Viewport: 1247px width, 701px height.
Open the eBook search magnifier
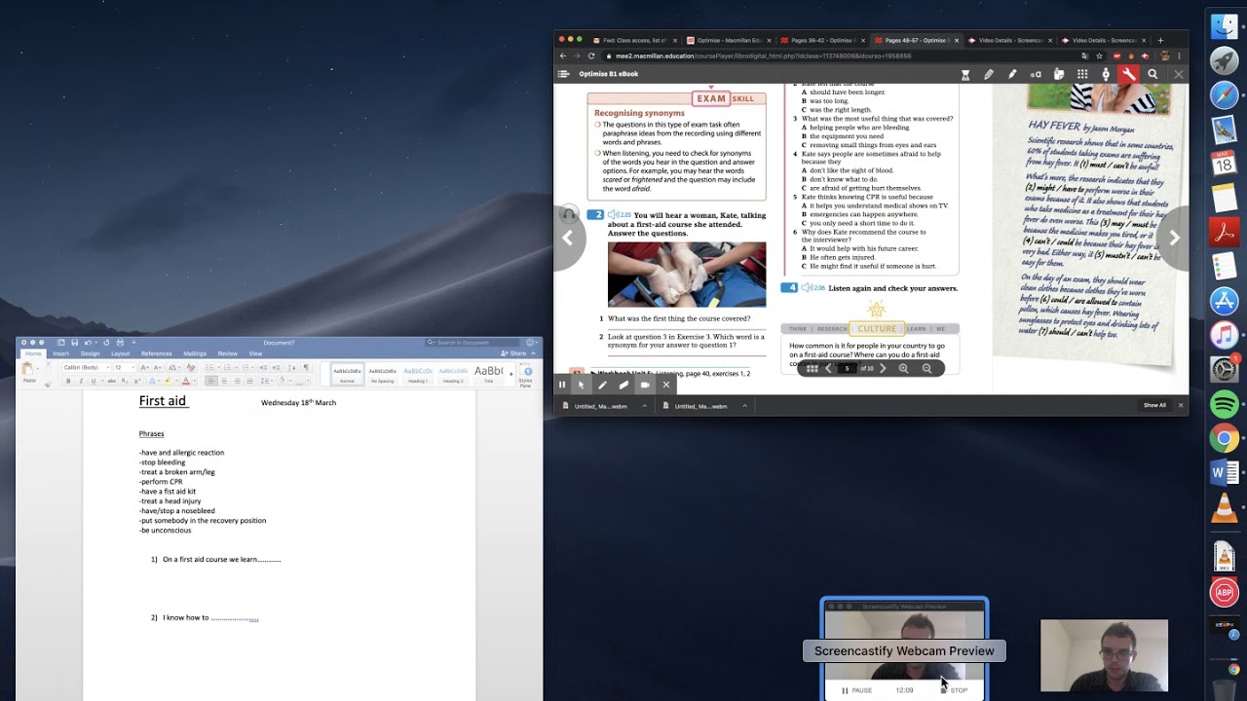point(1153,74)
